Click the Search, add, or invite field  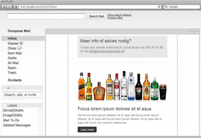tap(22, 95)
